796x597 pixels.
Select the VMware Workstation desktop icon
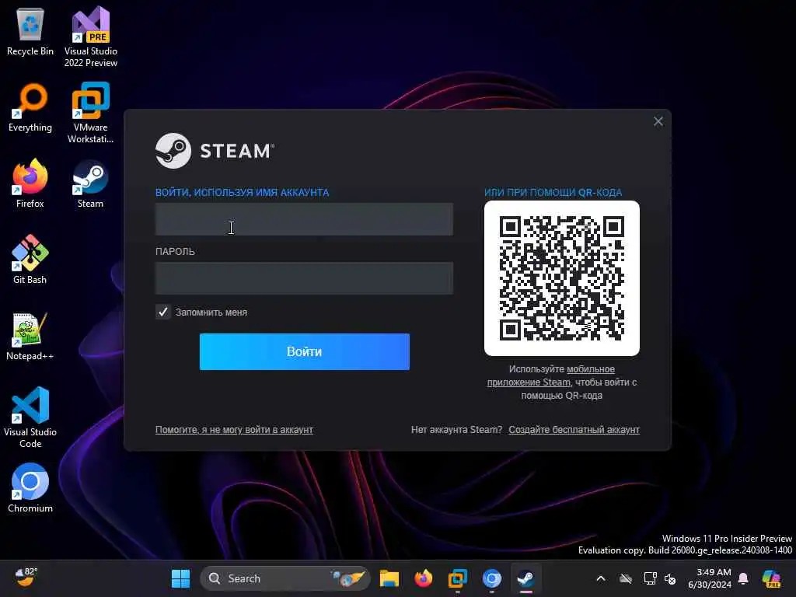pos(90,113)
